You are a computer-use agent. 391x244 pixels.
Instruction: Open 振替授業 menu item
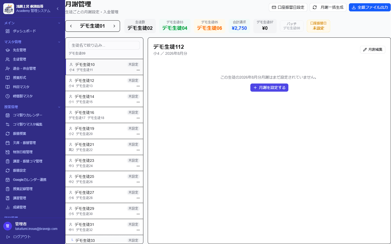click(33, 134)
